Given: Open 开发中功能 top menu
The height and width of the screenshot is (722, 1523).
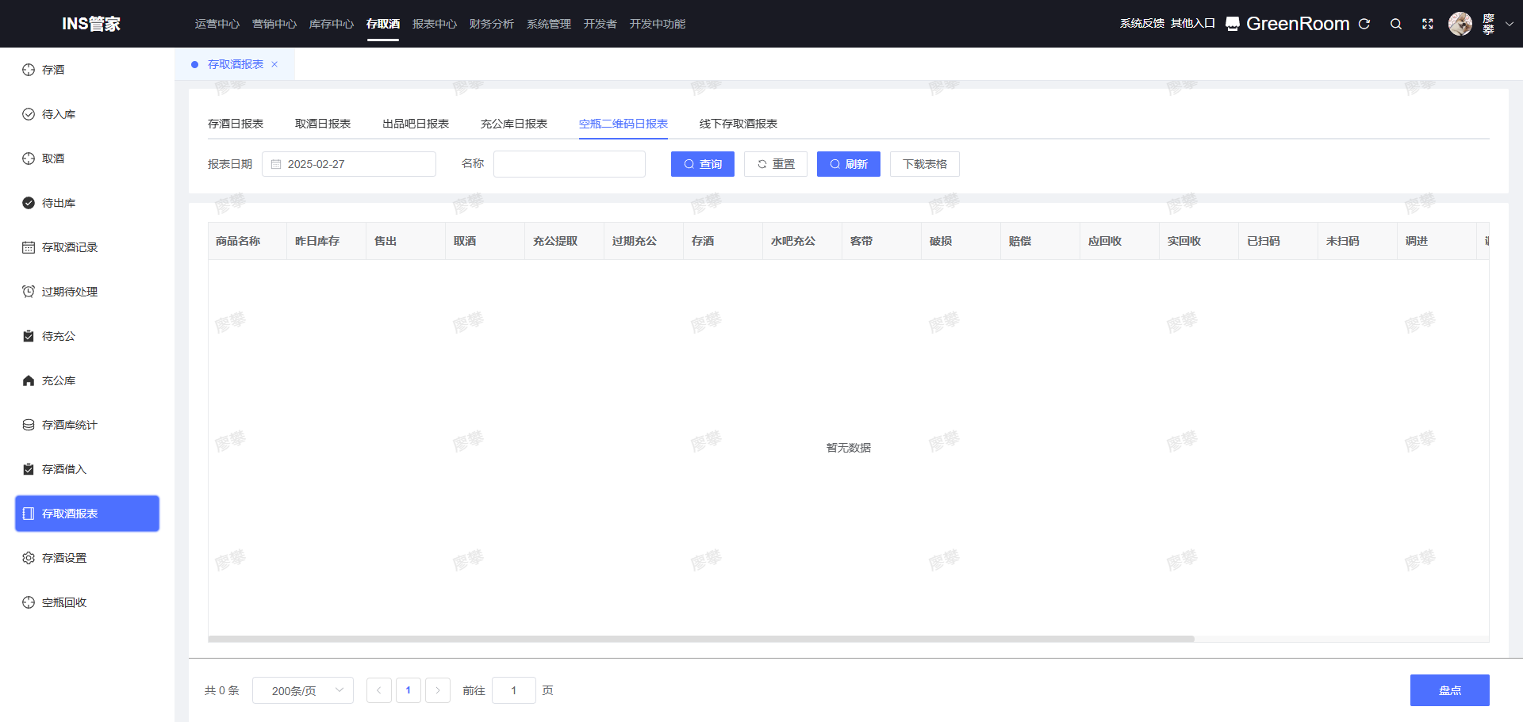Looking at the screenshot, I should [658, 24].
